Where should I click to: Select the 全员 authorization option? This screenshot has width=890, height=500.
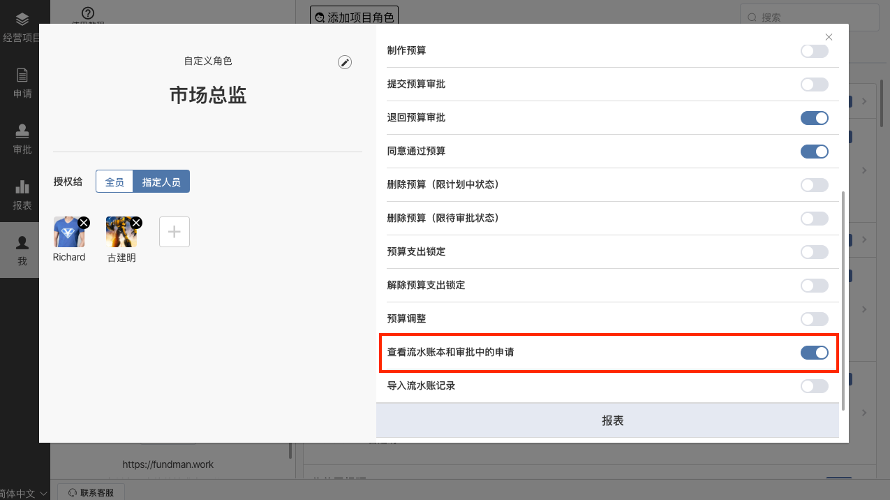coord(114,182)
